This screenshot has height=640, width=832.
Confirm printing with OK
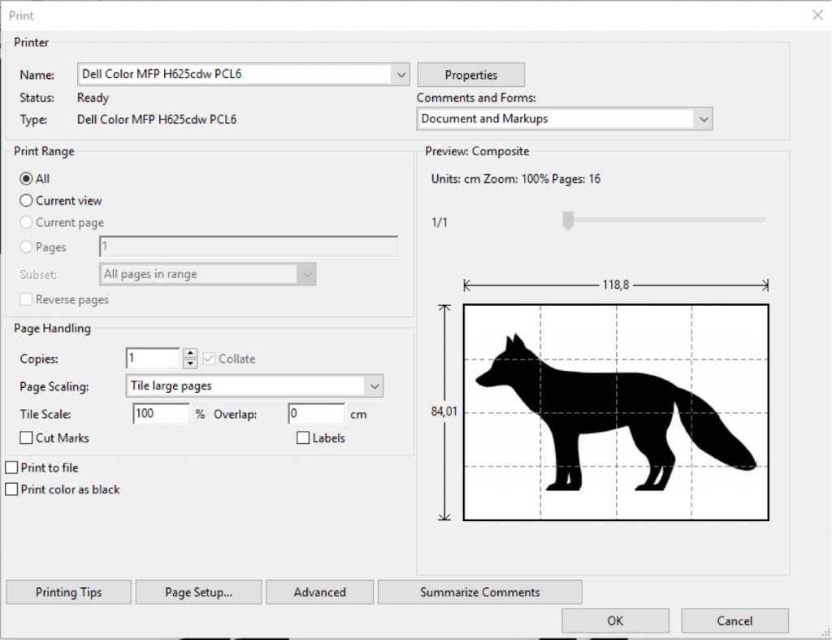click(616, 620)
